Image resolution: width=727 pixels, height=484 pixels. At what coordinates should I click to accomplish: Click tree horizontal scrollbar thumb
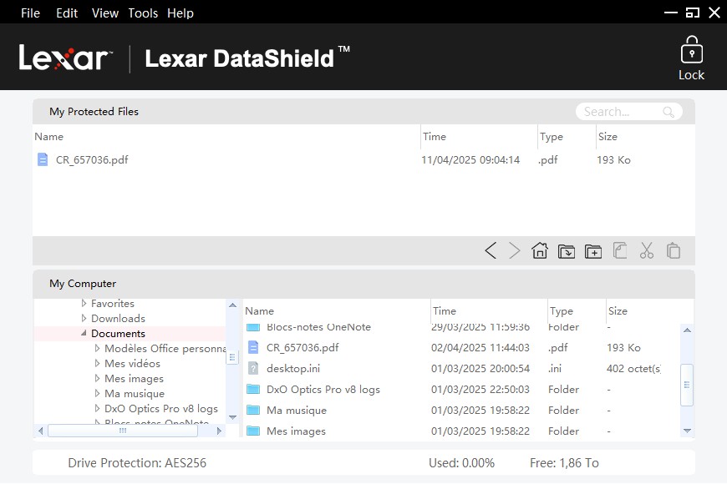pyautogui.click(x=123, y=431)
